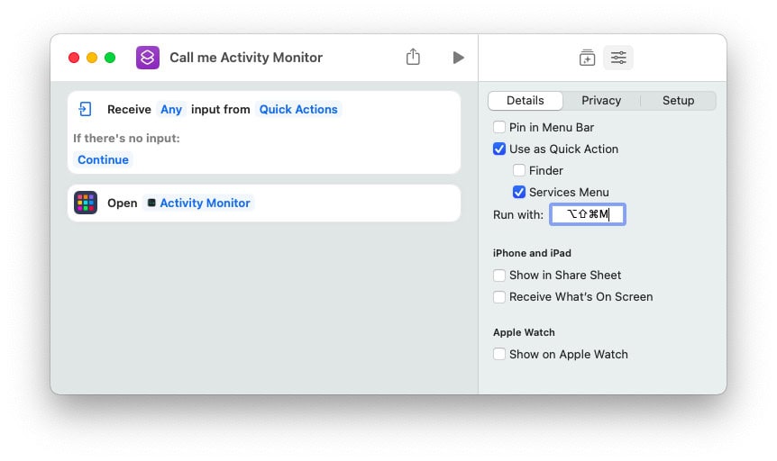Disable Use as Quick Action checkbox
The height and width of the screenshot is (461, 777).
click(499, 149)
